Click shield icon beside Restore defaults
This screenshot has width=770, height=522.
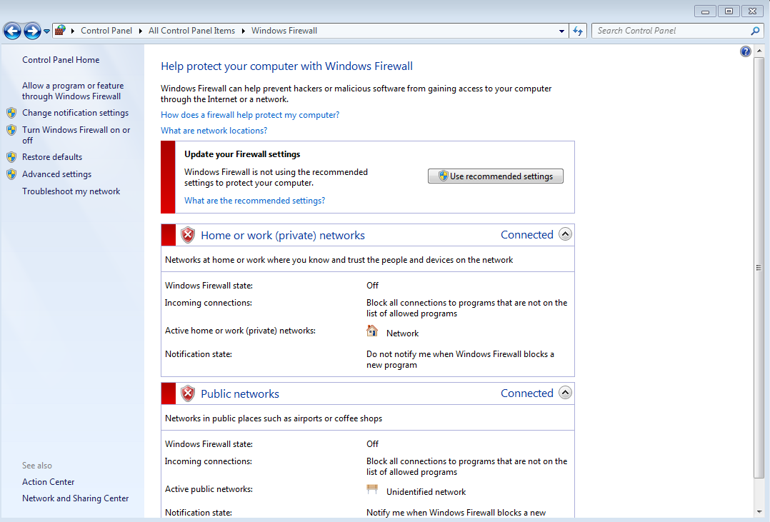point(11,157)
